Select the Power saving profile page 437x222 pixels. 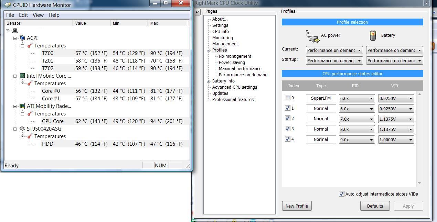tap(232, 62)
